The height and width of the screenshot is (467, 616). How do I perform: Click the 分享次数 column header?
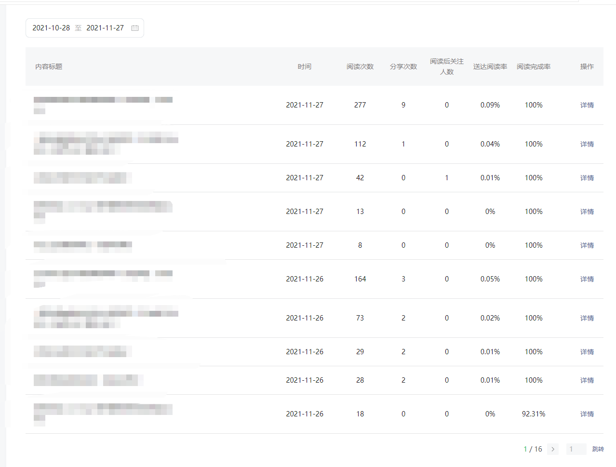pyautogui.click(x=403, y=67)
